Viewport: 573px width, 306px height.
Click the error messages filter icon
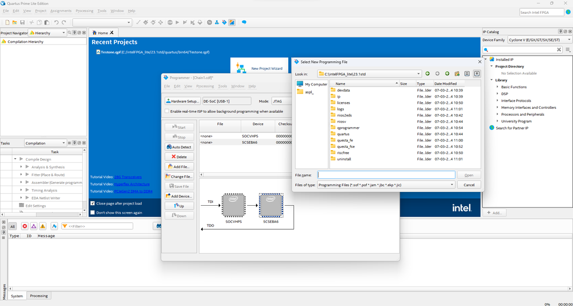coord(25,226)
